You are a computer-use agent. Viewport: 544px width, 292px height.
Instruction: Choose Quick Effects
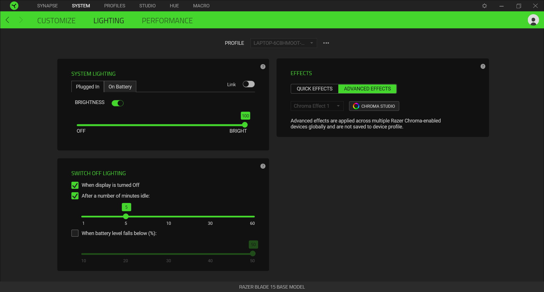tap(314, 89)
